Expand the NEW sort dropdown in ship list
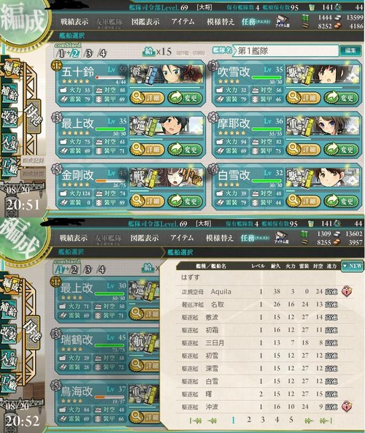The image size is (365, 433). point(351,266)
